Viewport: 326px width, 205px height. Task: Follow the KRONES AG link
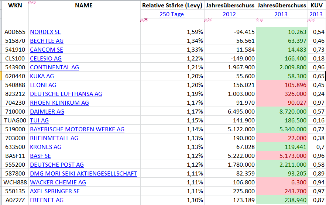[x=45, y=147]
